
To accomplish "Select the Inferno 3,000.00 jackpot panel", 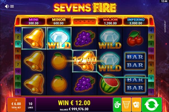I will point(136,21).
